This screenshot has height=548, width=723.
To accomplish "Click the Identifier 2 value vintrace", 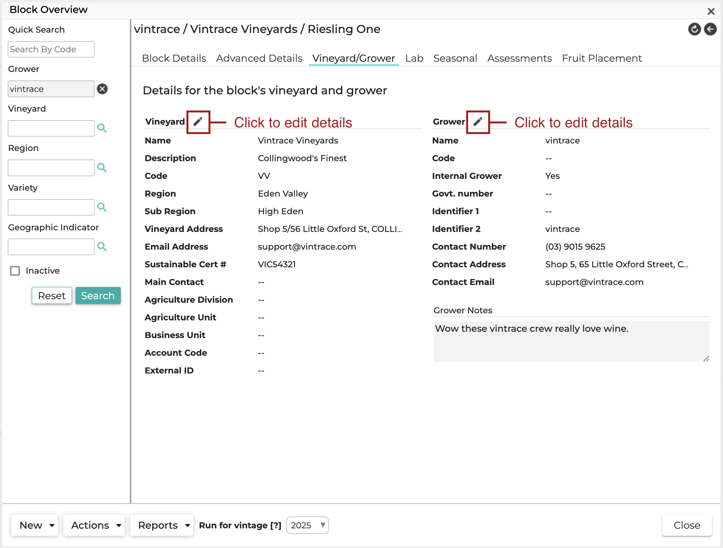I will click(563, 229).
